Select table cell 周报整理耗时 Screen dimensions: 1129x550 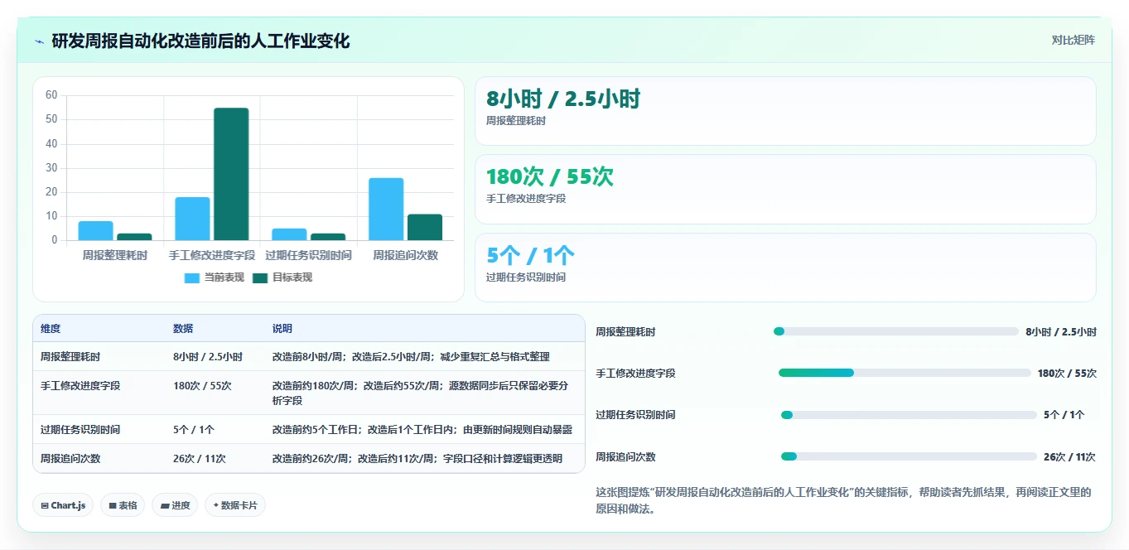point(70,357)
